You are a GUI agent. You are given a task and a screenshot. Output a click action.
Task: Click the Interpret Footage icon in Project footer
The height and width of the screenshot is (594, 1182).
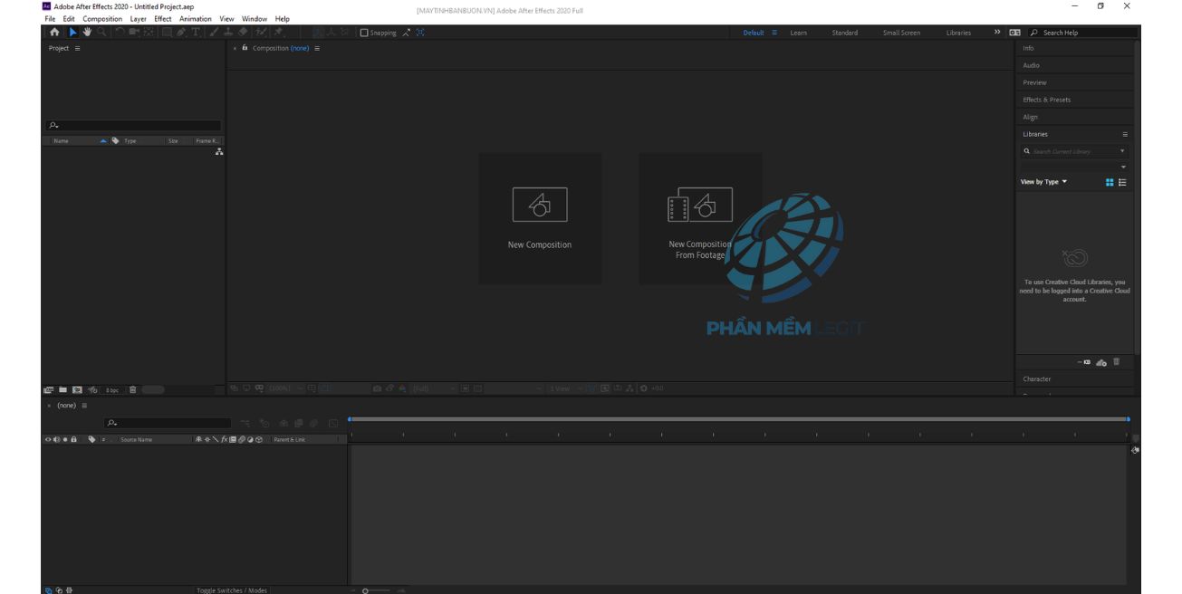pyautogui.click(x=49, y=389)
